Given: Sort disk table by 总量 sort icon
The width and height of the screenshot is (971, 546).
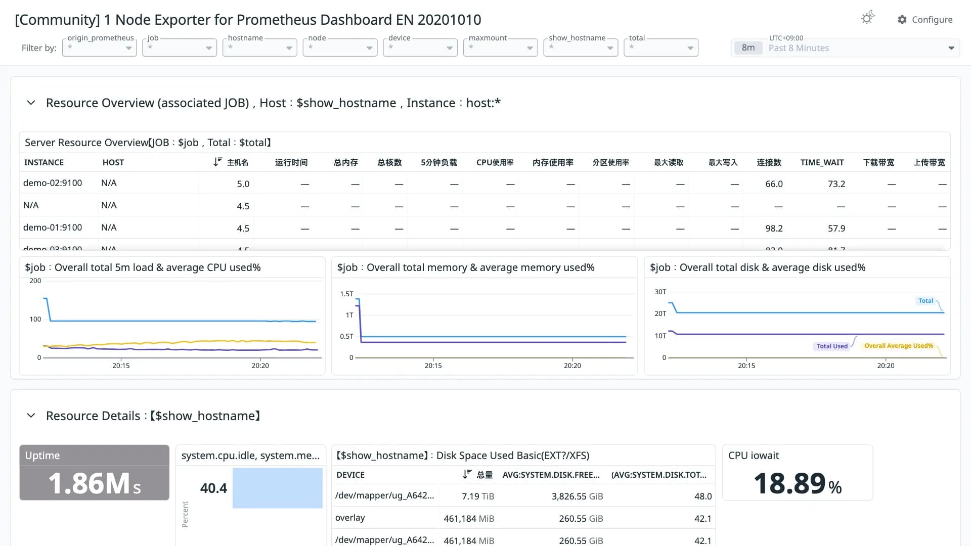Looking at the screenshot, I should coord(467,474).
